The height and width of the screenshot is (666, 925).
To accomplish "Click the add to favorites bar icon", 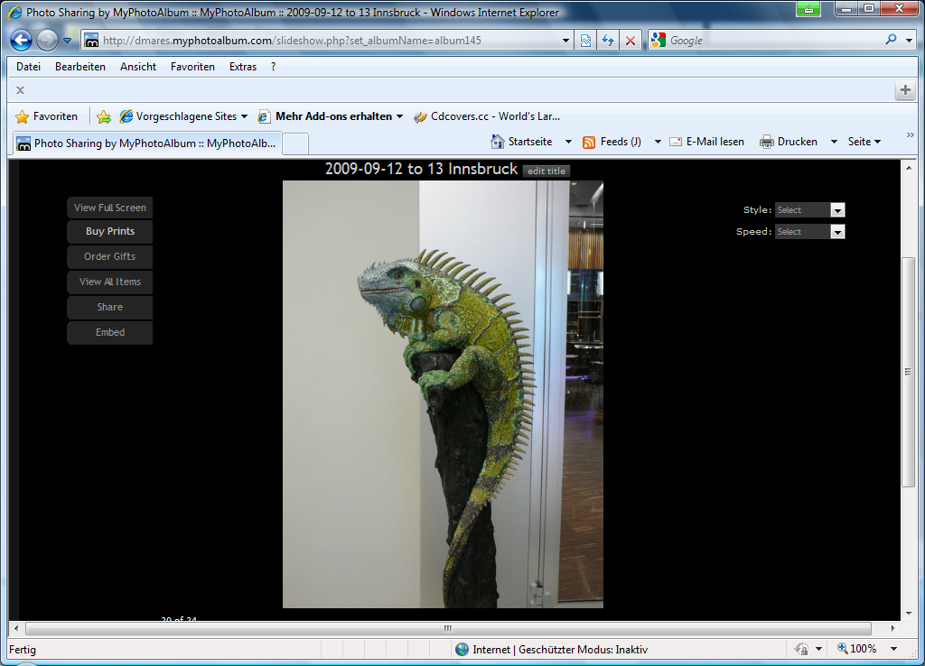I will point(104,116).
